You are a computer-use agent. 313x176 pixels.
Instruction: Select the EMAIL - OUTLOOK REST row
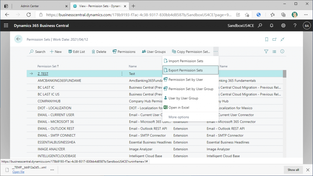tap(155, 129)
